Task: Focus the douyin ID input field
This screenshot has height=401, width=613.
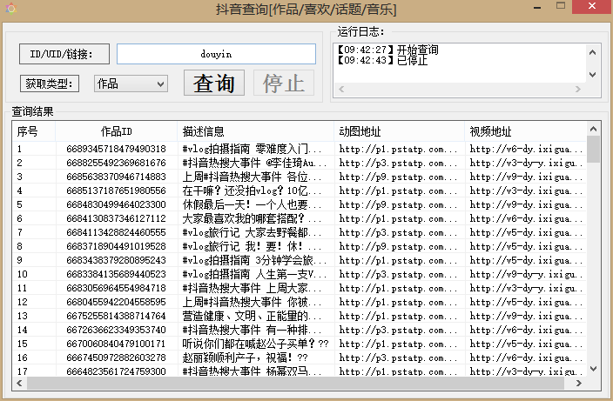Action: pyautogui.click(x=216, y=54)
